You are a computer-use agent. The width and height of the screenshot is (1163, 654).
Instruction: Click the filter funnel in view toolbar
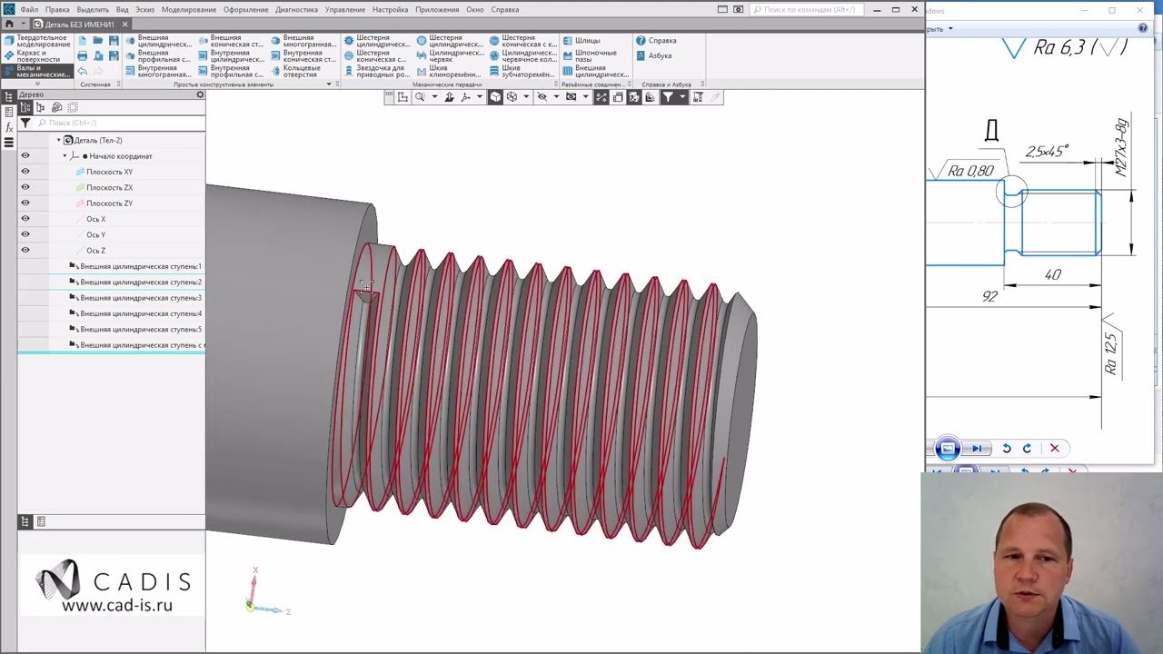pyautogui.click(x=667, y=97)
